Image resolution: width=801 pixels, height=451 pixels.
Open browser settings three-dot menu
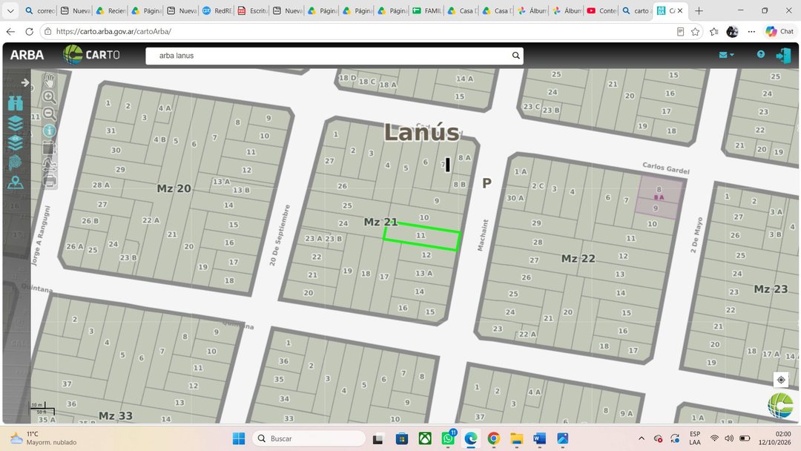point(751,32)
